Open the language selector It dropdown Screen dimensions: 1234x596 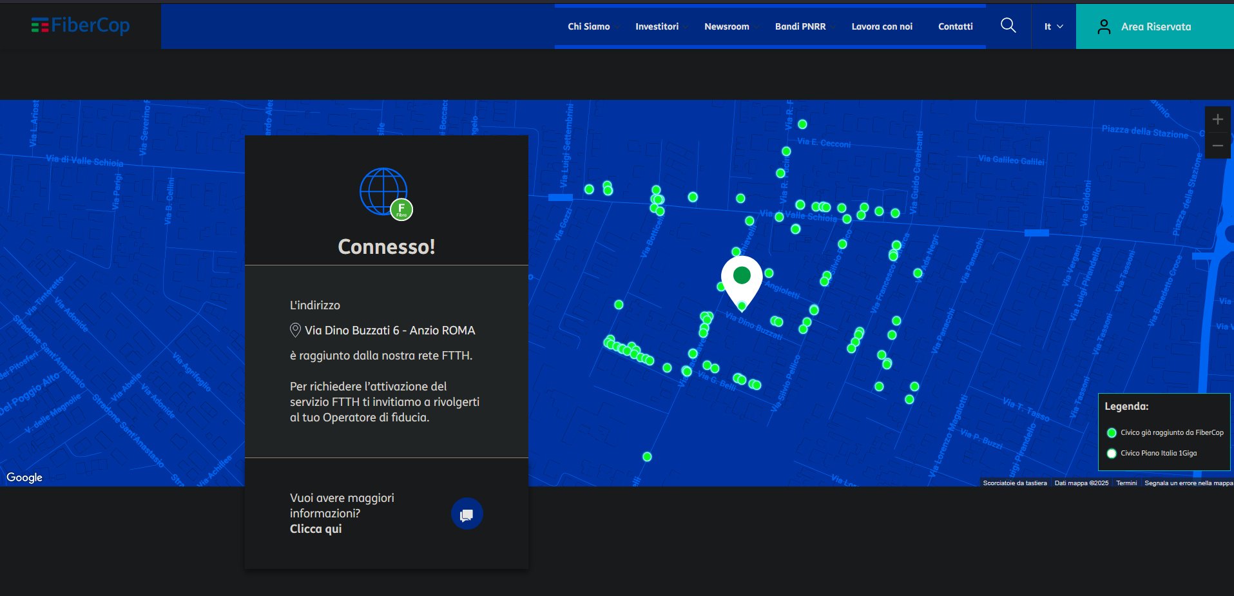1054,26
